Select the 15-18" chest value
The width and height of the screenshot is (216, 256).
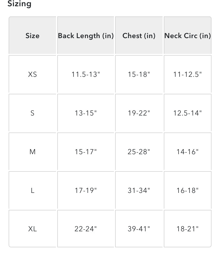coord(139,74)
